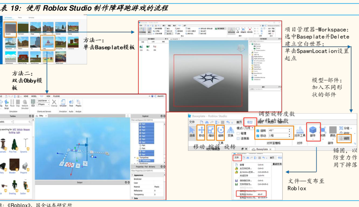The width and height of the screenshot is (359, 207).
Task: Select the 选择 (Select) arrow tool
Action: pos(192,132)
